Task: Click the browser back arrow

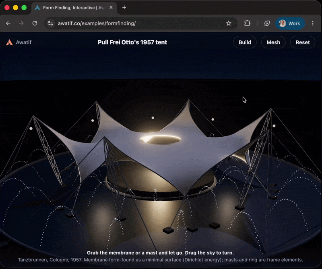Action: [x=8, y=23]
